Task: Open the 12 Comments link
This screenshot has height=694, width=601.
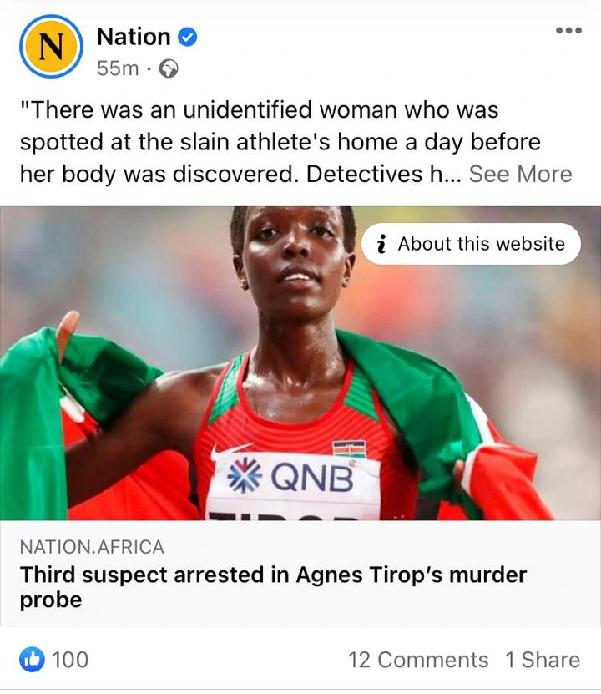Action: pos(418,660)
